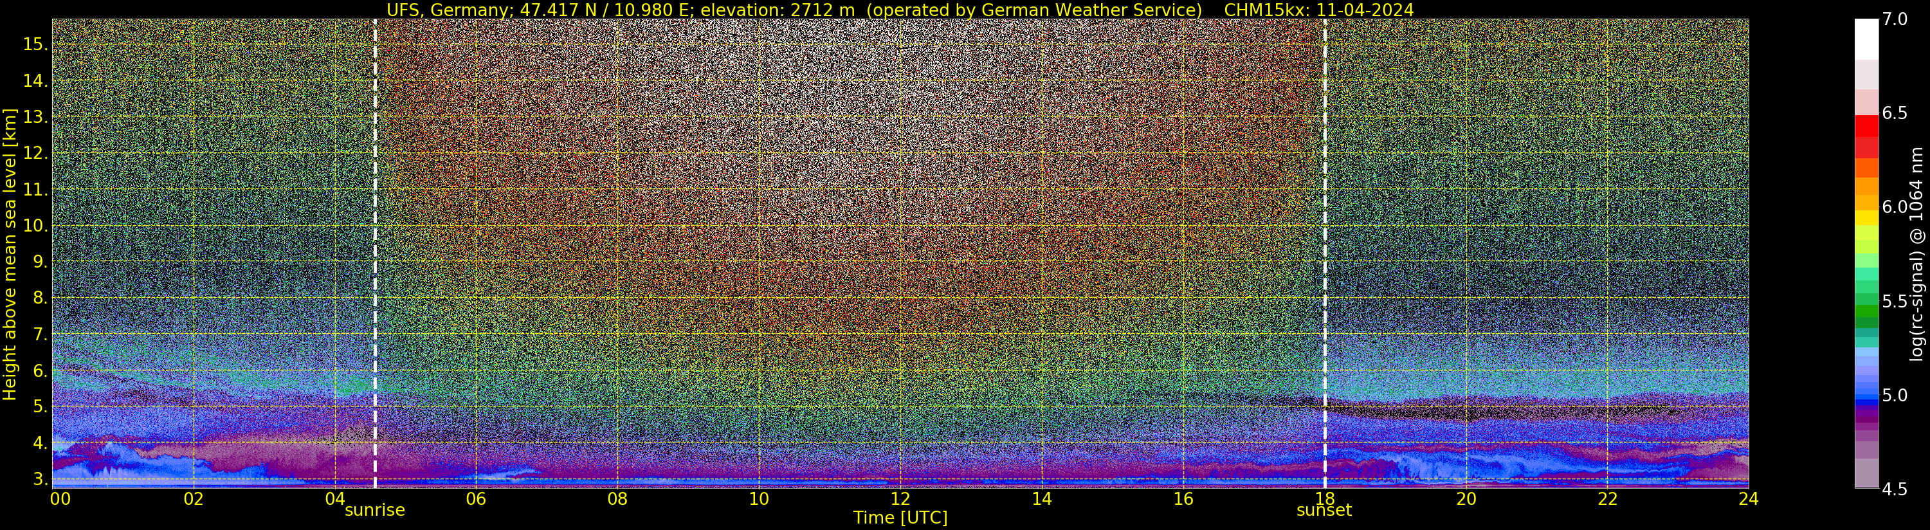Click the time tick label 06

pos(476,498)
